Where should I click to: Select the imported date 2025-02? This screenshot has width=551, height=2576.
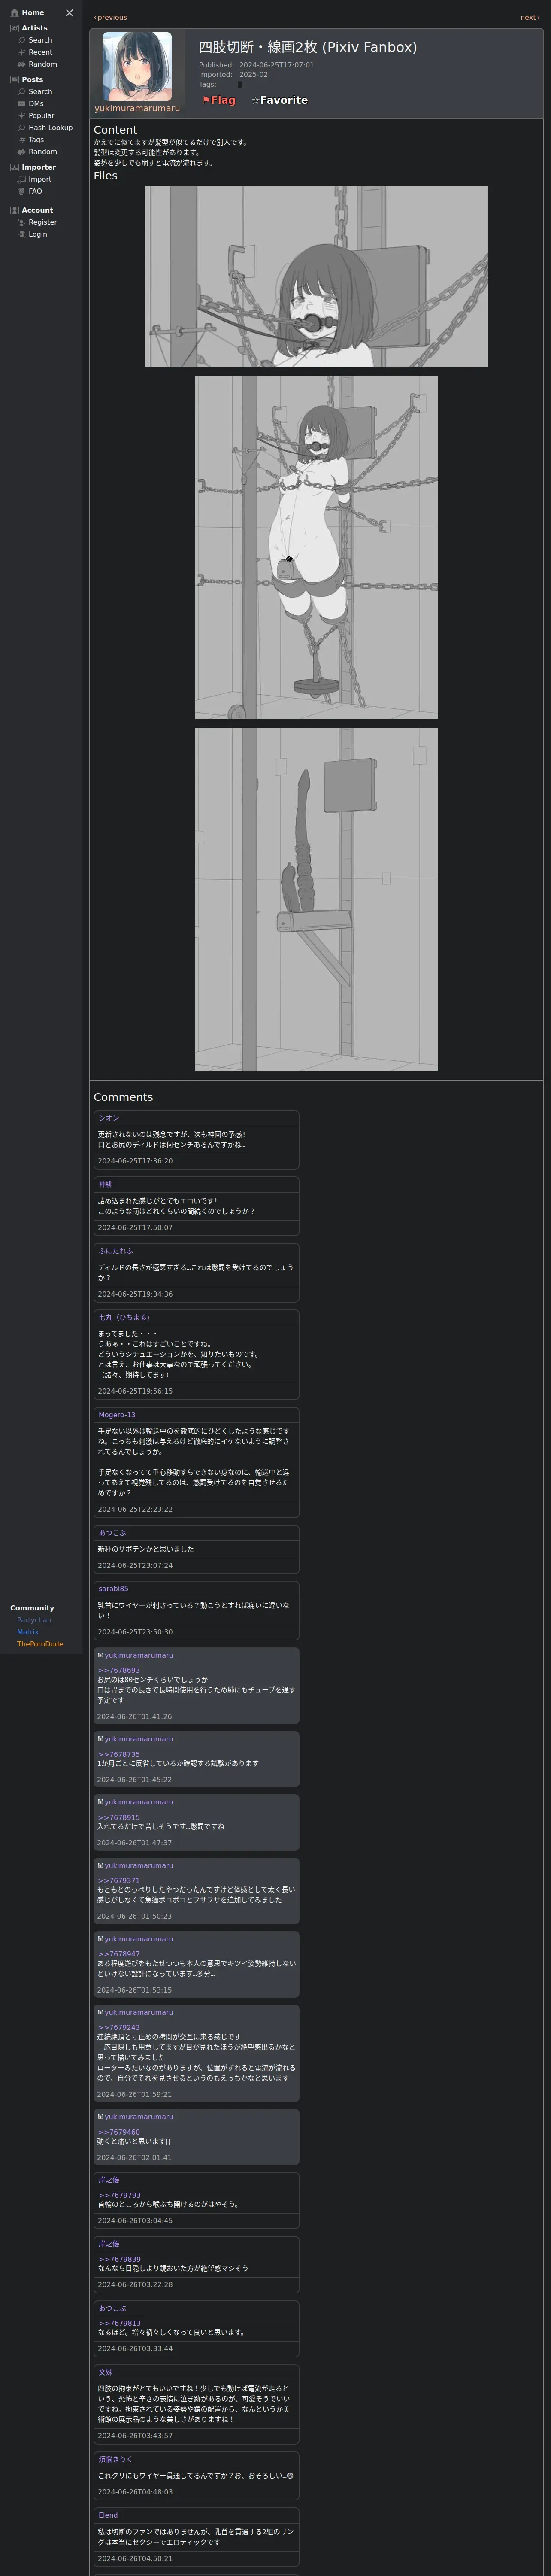pyautogui.click(x=253, y=74)
